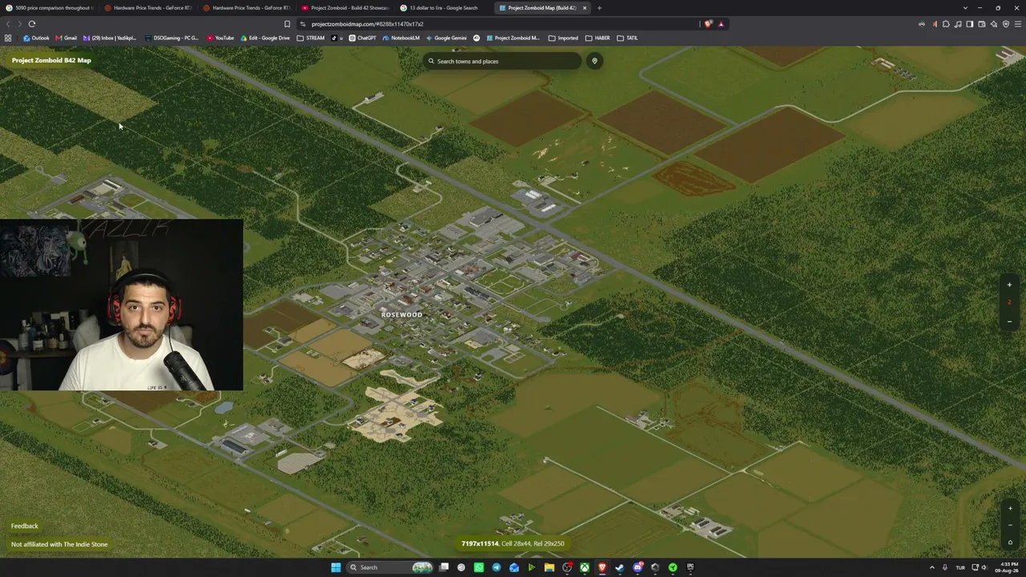The image size is (1026, 577).
Task: Click the Not affiliated with The Indie Stone notice
Action: 59,544
